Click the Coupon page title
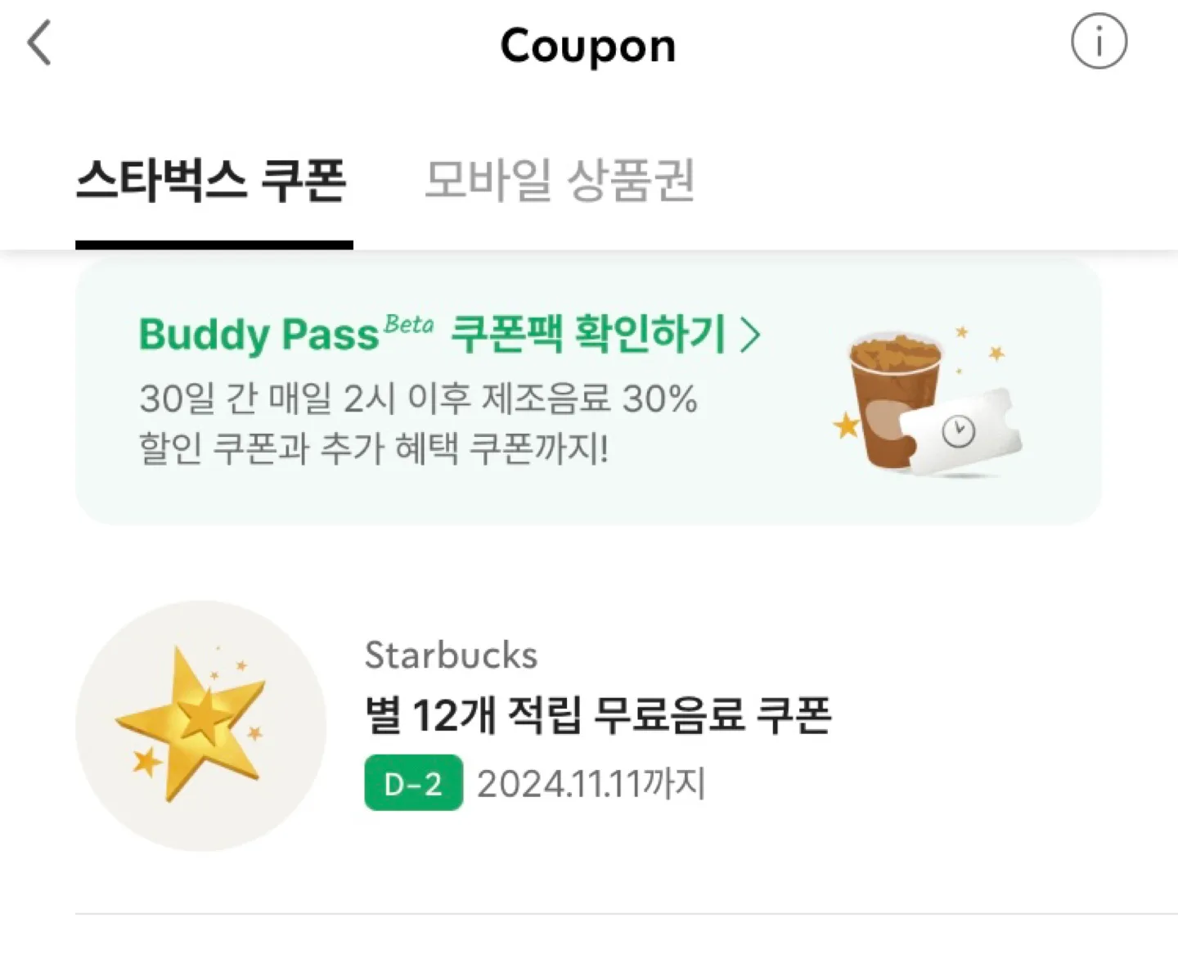Image resolution: width=1178 pixels, height=968 pixels. tap(588, 46)
